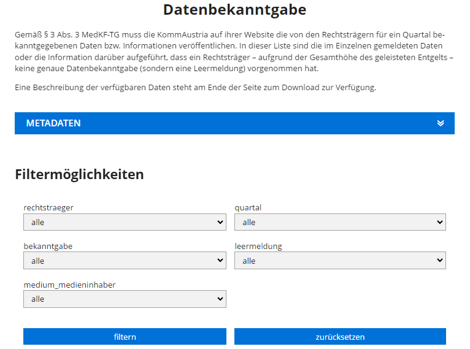Click the bekanntgabe field label
The width and height of the screenshot is (470, 349).
pyautogui.click(x=48, y=246)
